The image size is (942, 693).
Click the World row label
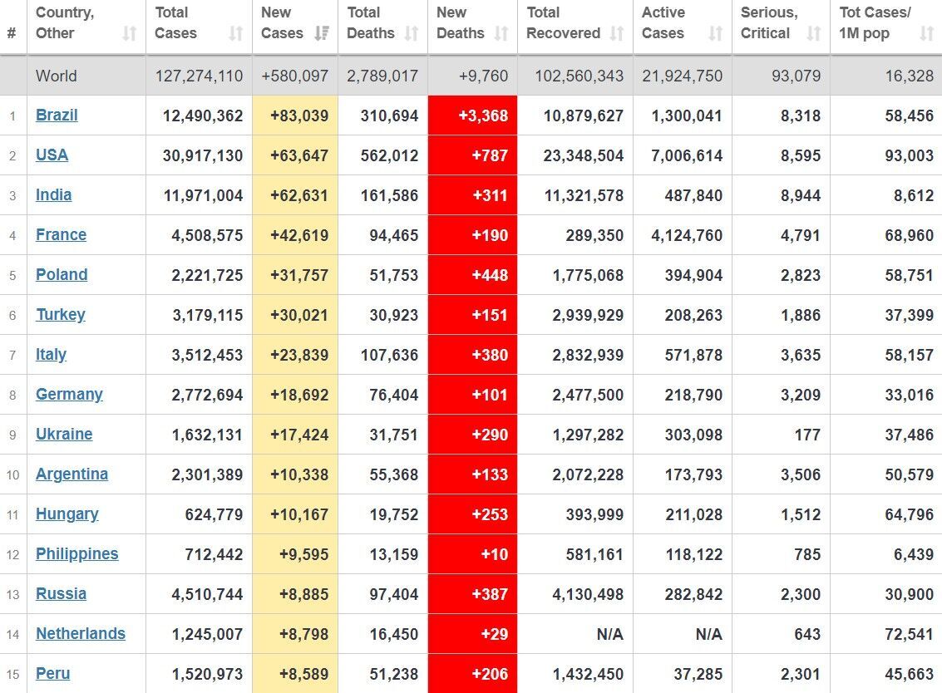point(56,76)
